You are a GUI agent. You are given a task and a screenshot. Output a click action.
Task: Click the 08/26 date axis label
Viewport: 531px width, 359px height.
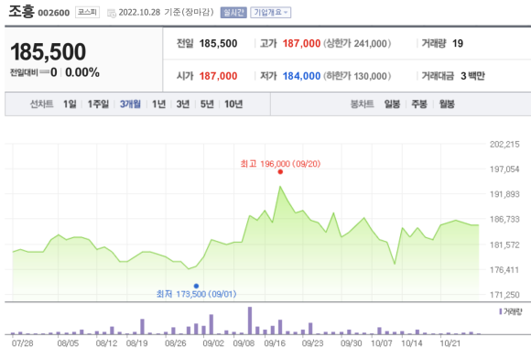[176, 343]
